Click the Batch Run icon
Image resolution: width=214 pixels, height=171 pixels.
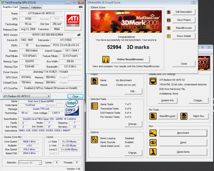click(184, 116)
